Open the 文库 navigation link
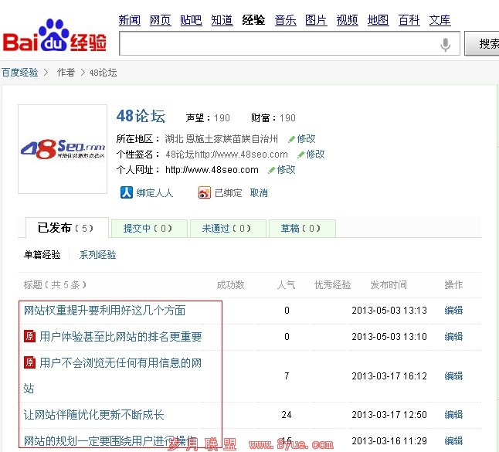This screenshot has width=499, height=452. click(x=440, y=20)
